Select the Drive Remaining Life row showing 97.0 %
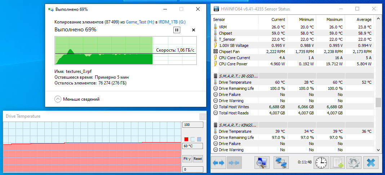 [293, 137]
